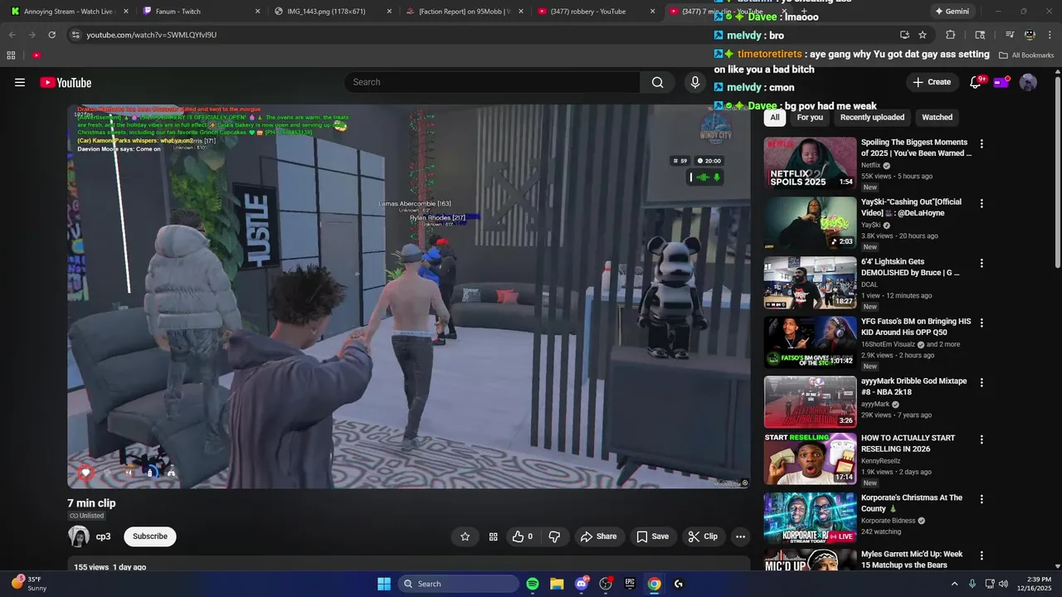The height and width of the screenshot is (597, 1062).
Task: Click the video player frame
Action: 409,296
